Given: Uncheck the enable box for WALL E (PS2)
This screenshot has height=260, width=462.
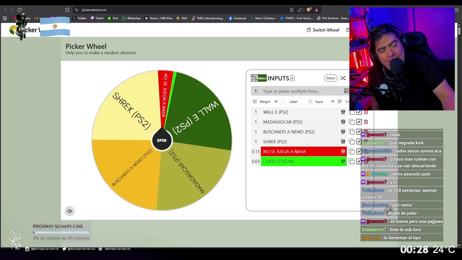Looking at the screenshot, I should [359, 112].
